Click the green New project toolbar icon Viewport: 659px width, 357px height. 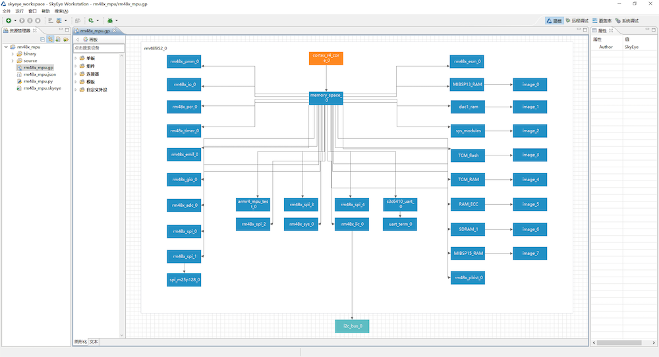coord(9,20)
